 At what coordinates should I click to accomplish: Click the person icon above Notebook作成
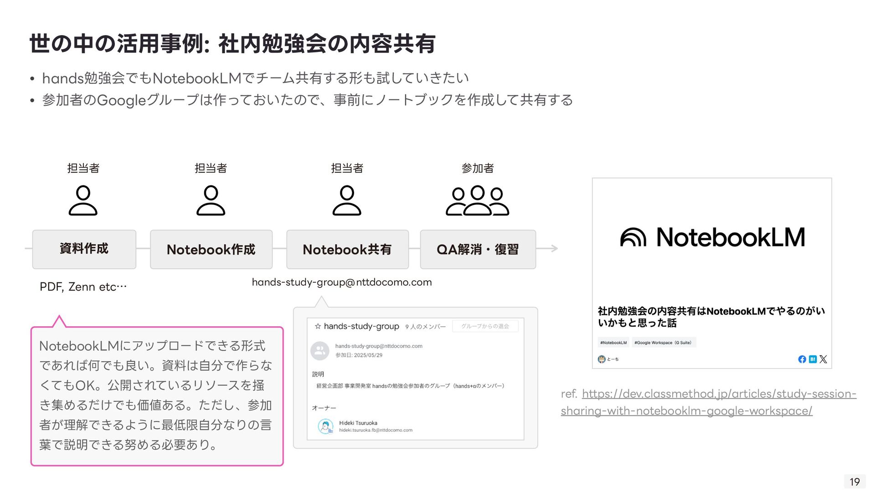tap(211, 200)
